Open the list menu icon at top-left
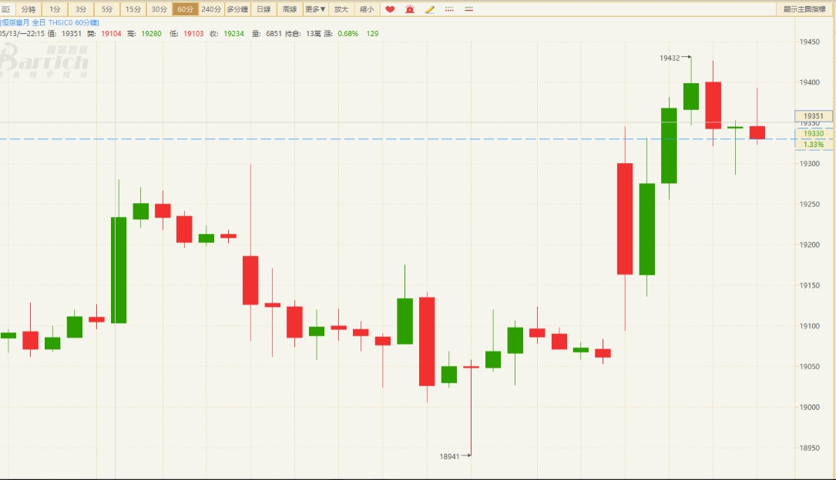Image resolution: width=836 pixels, height=480 pixels. pyautogui.click(x=5, y=9)
